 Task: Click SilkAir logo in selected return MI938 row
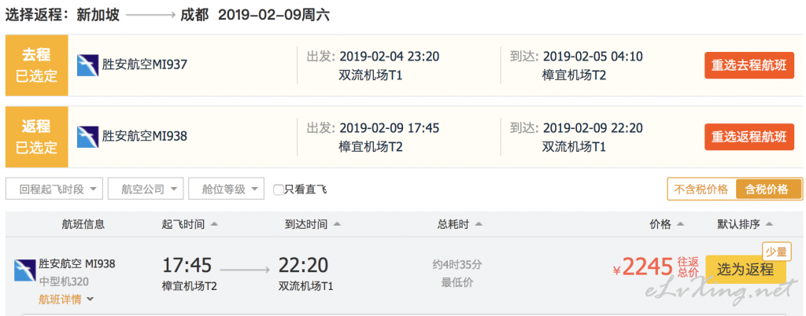(x=88, y=137)
